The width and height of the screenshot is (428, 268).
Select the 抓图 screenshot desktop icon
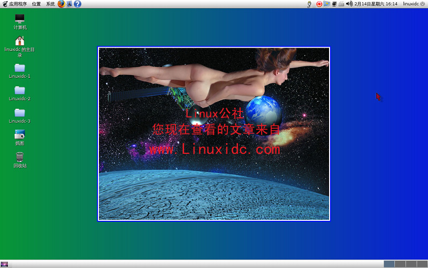pos(20,138)
